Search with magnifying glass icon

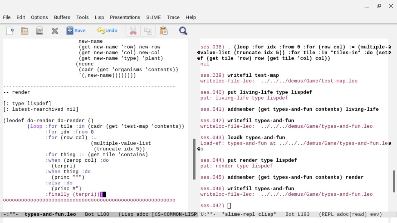(x=183, y=30)
